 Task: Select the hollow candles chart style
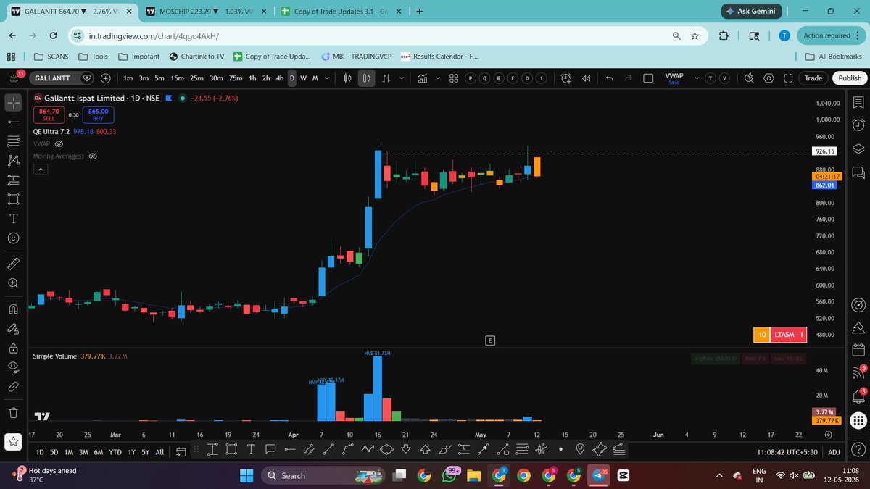point(368,78)
